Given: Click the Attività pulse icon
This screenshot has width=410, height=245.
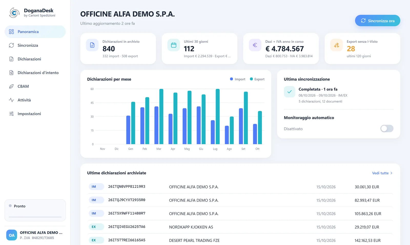Looking at the screenshot, I should [x=11, y=100].
